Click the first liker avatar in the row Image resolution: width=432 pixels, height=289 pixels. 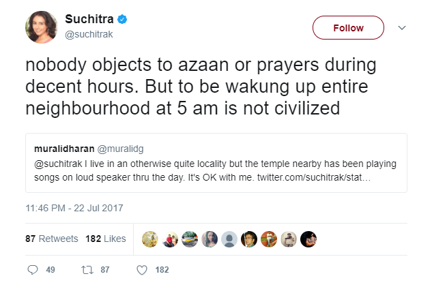pyautogui.click(x=150, y=239)
